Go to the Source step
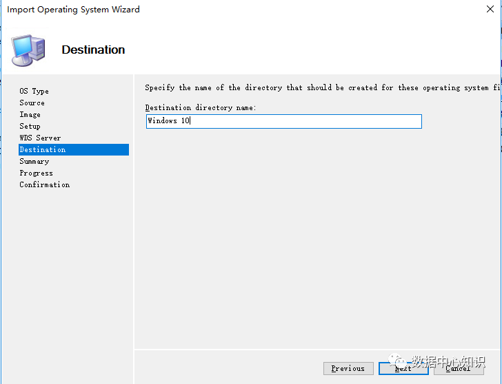The width and height of the screenshot is (502, 384). tap(32, 103)
